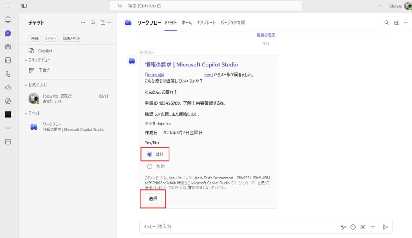Open the dark square app icon in rail
This screenshot has height=238, width=412.
coord(8,115)
